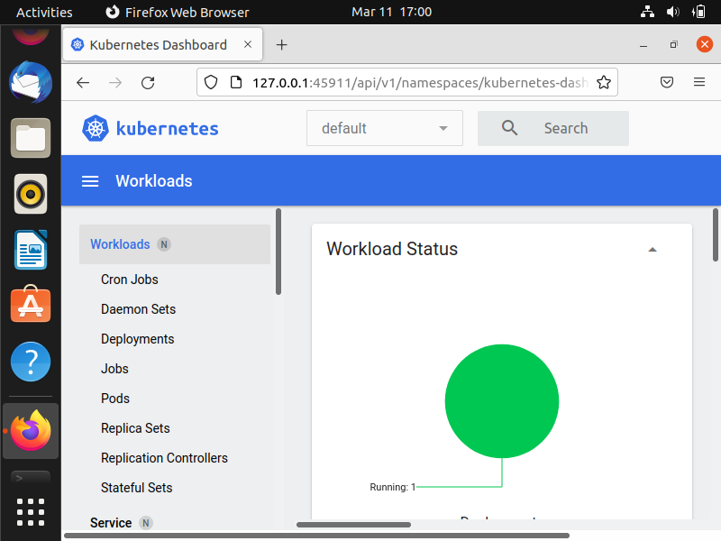Click the "Running: 1" chart label
Image resolution: width=721 pixels, height=541 pixels.
coord(392,487)
